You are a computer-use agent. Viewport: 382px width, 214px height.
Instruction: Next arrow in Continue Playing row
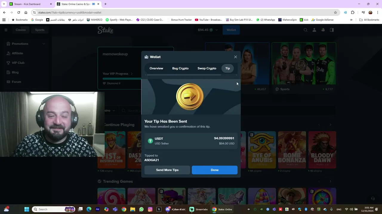(330, 125)
